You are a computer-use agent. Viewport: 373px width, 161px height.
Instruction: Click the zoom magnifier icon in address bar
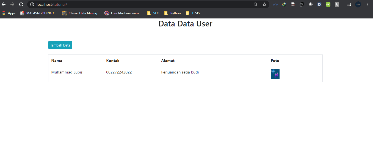256,4
